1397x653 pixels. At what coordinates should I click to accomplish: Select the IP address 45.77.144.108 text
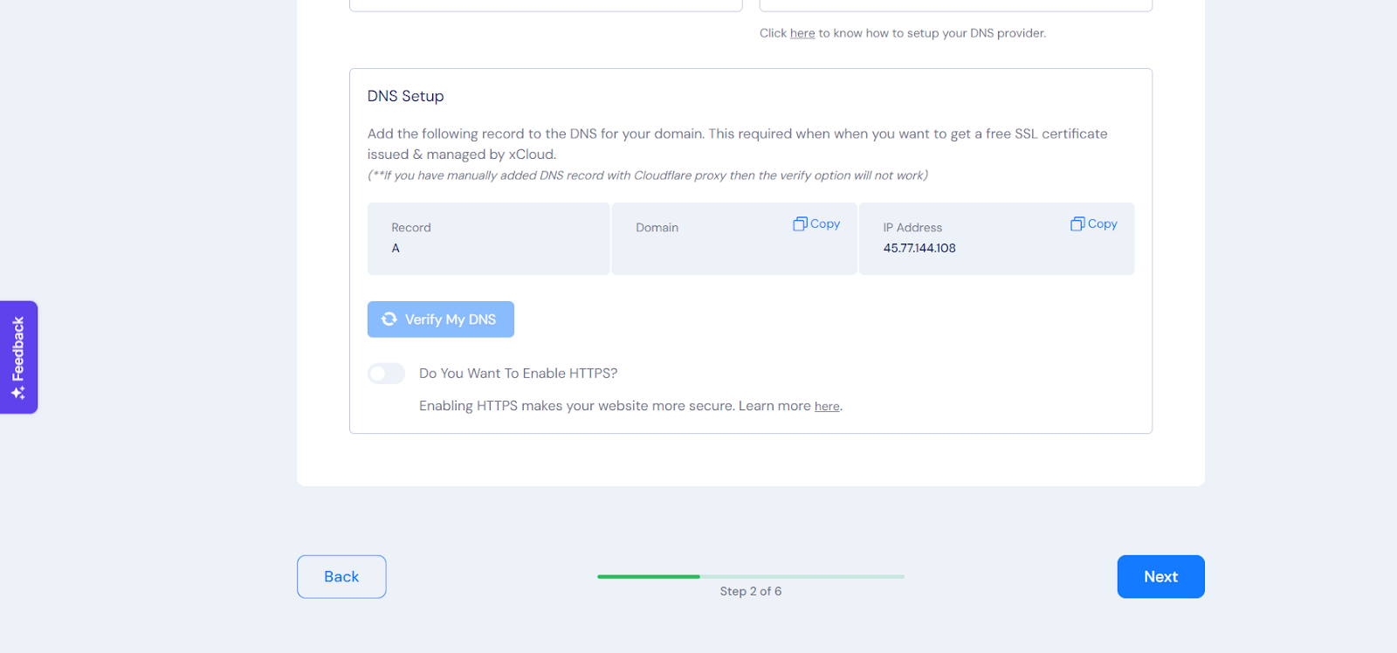(x=919, y=248)
